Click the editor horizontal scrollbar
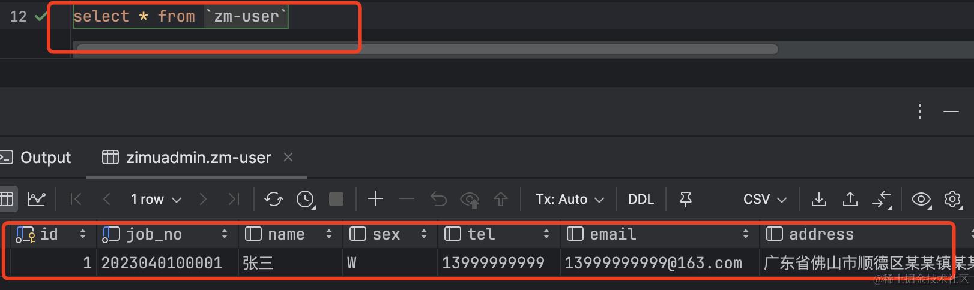Screen dimensions: 974x290 coord(427,49)
